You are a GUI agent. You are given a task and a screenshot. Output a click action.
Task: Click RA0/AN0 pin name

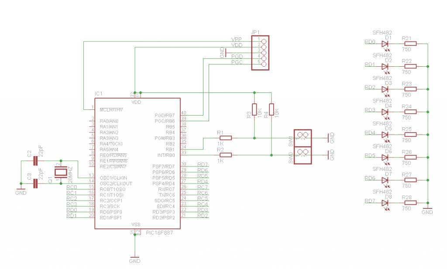pyautogui.click(x=109, y=121)
